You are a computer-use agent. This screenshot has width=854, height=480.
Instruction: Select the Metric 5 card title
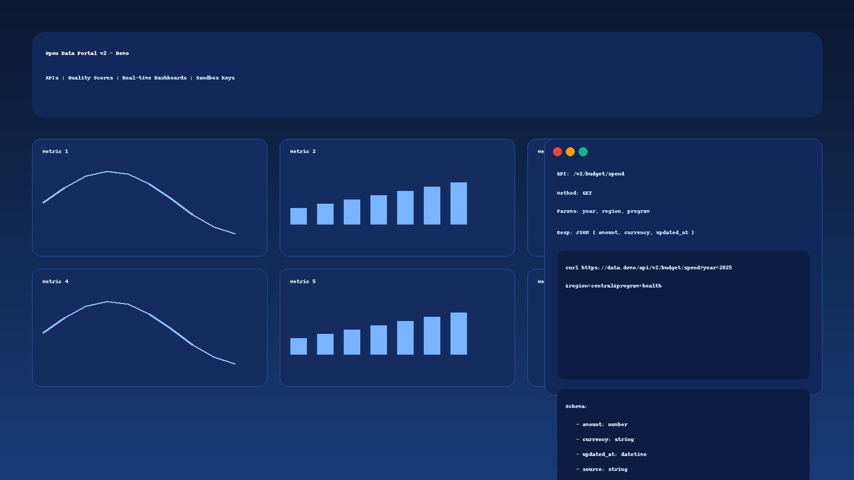point(303,282)
